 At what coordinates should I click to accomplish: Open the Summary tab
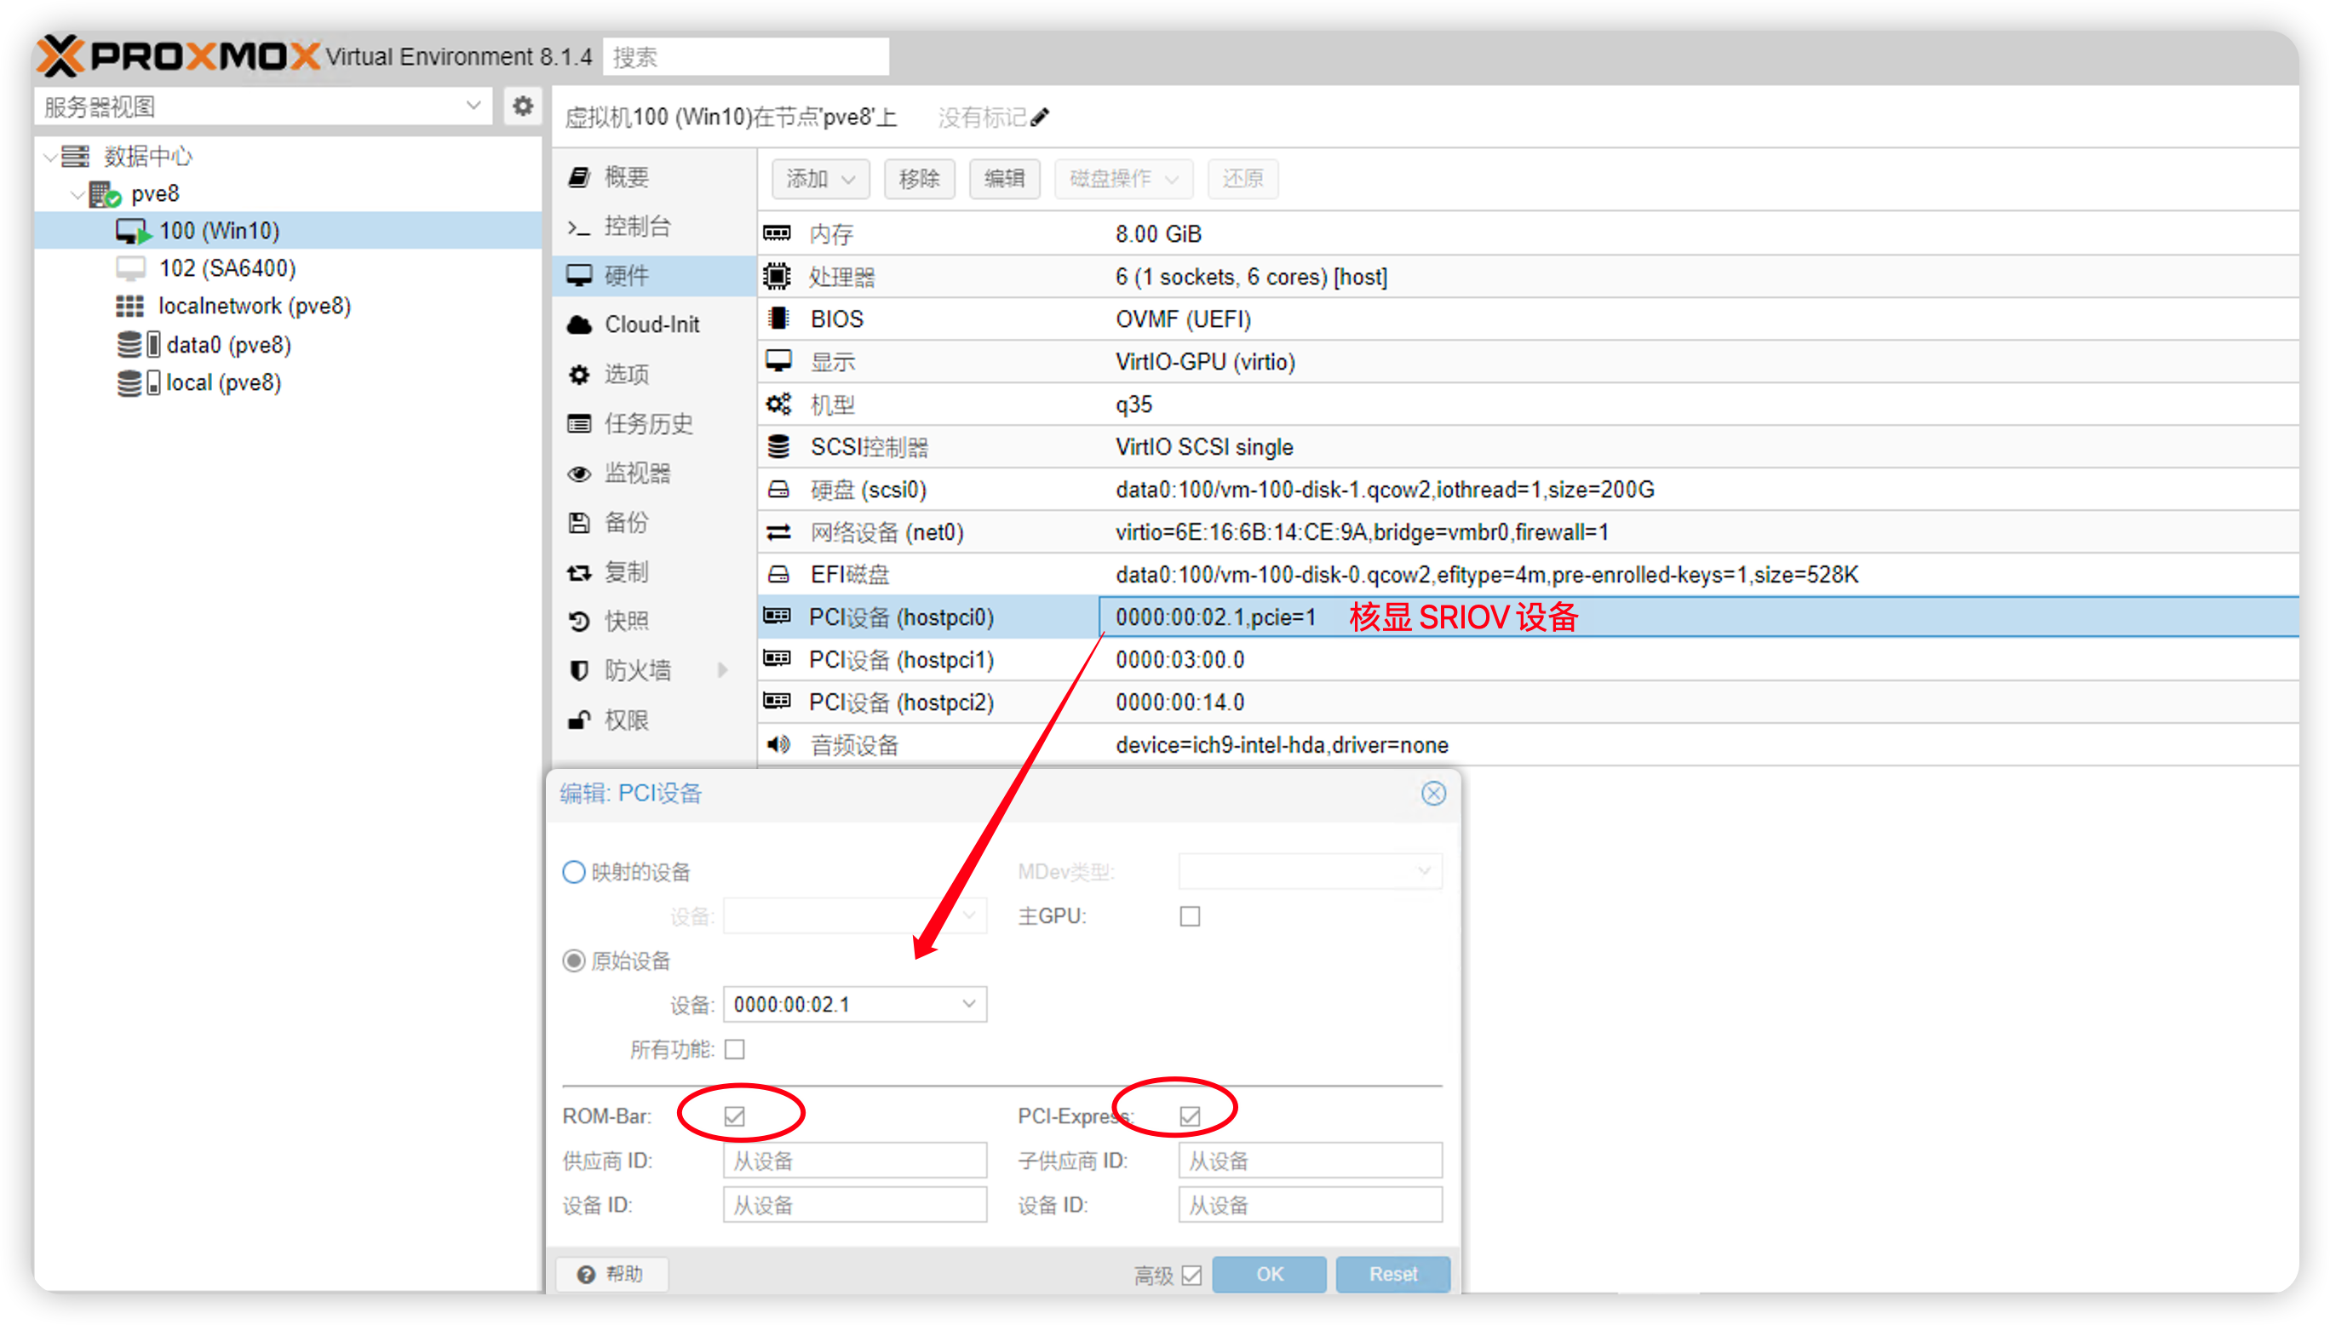coord(654,176)
